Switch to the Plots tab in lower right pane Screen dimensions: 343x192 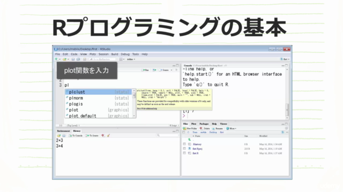193,124
